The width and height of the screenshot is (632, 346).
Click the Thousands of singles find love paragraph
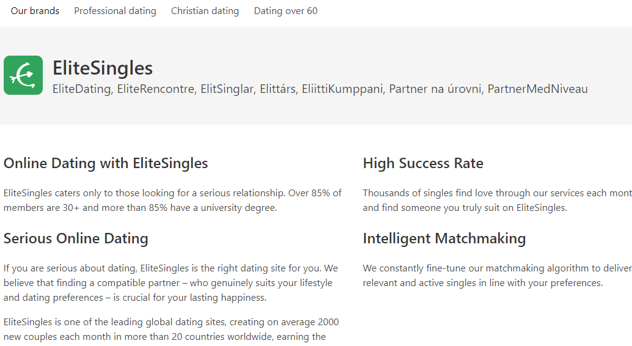click(496, 200)
